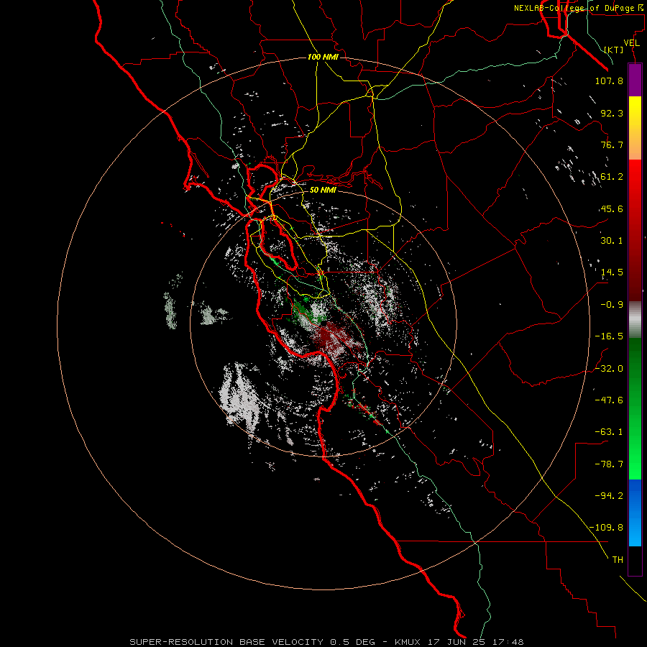Click the -63.1 value on velocity scale
647x647 pixels.
click(609, 432)
